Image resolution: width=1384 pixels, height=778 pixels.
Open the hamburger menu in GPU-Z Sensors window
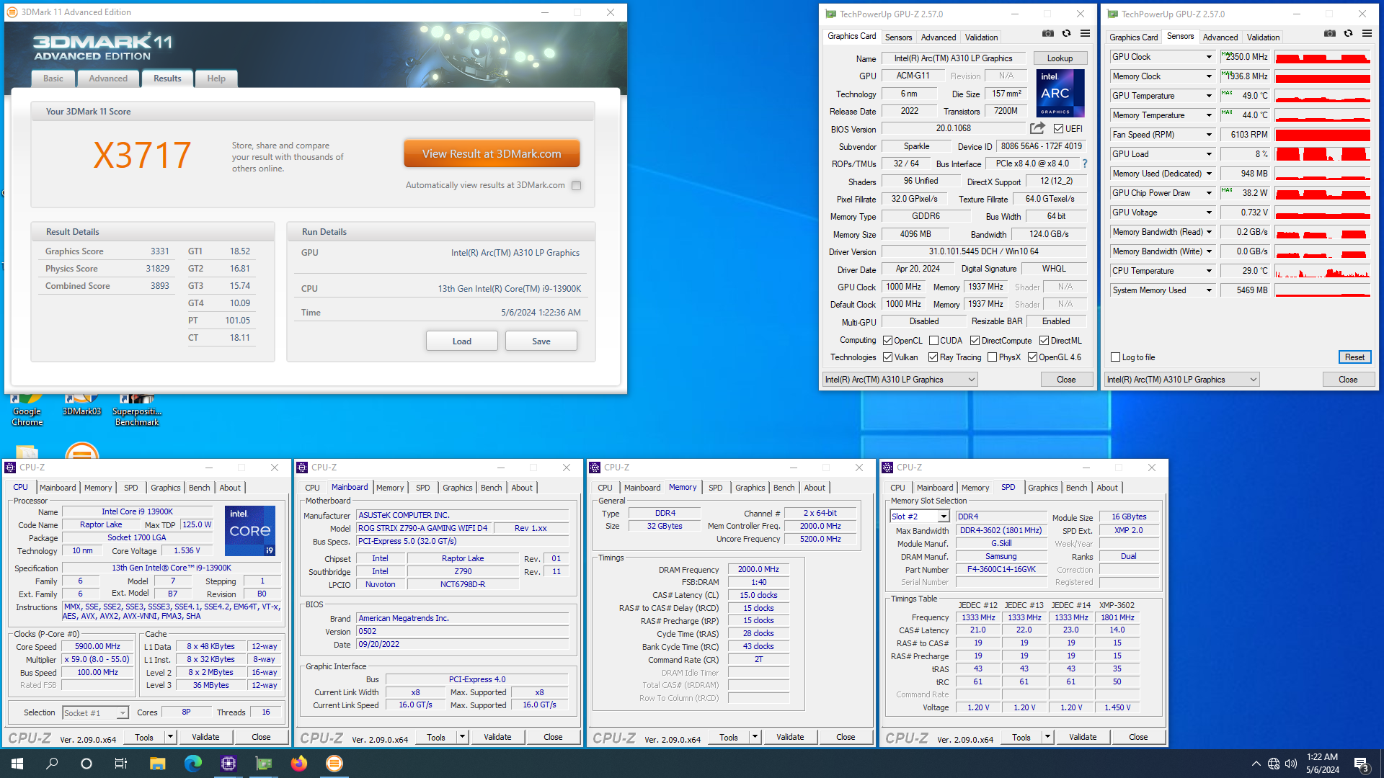[x=1367, y=34]
